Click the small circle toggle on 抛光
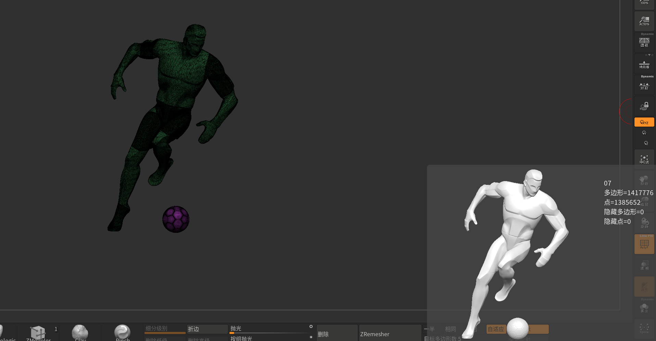 coord(311,327)
